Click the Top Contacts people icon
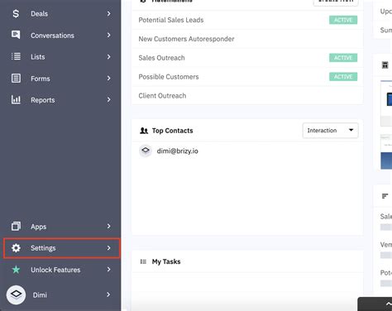The image size is (392, 311). click(144, 131)
